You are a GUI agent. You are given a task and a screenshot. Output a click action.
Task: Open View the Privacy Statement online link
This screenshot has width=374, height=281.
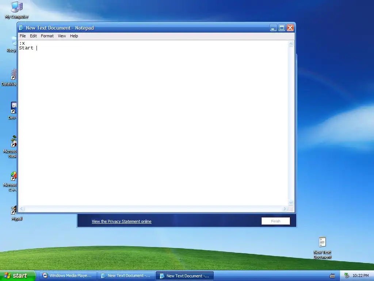(122, 221)
